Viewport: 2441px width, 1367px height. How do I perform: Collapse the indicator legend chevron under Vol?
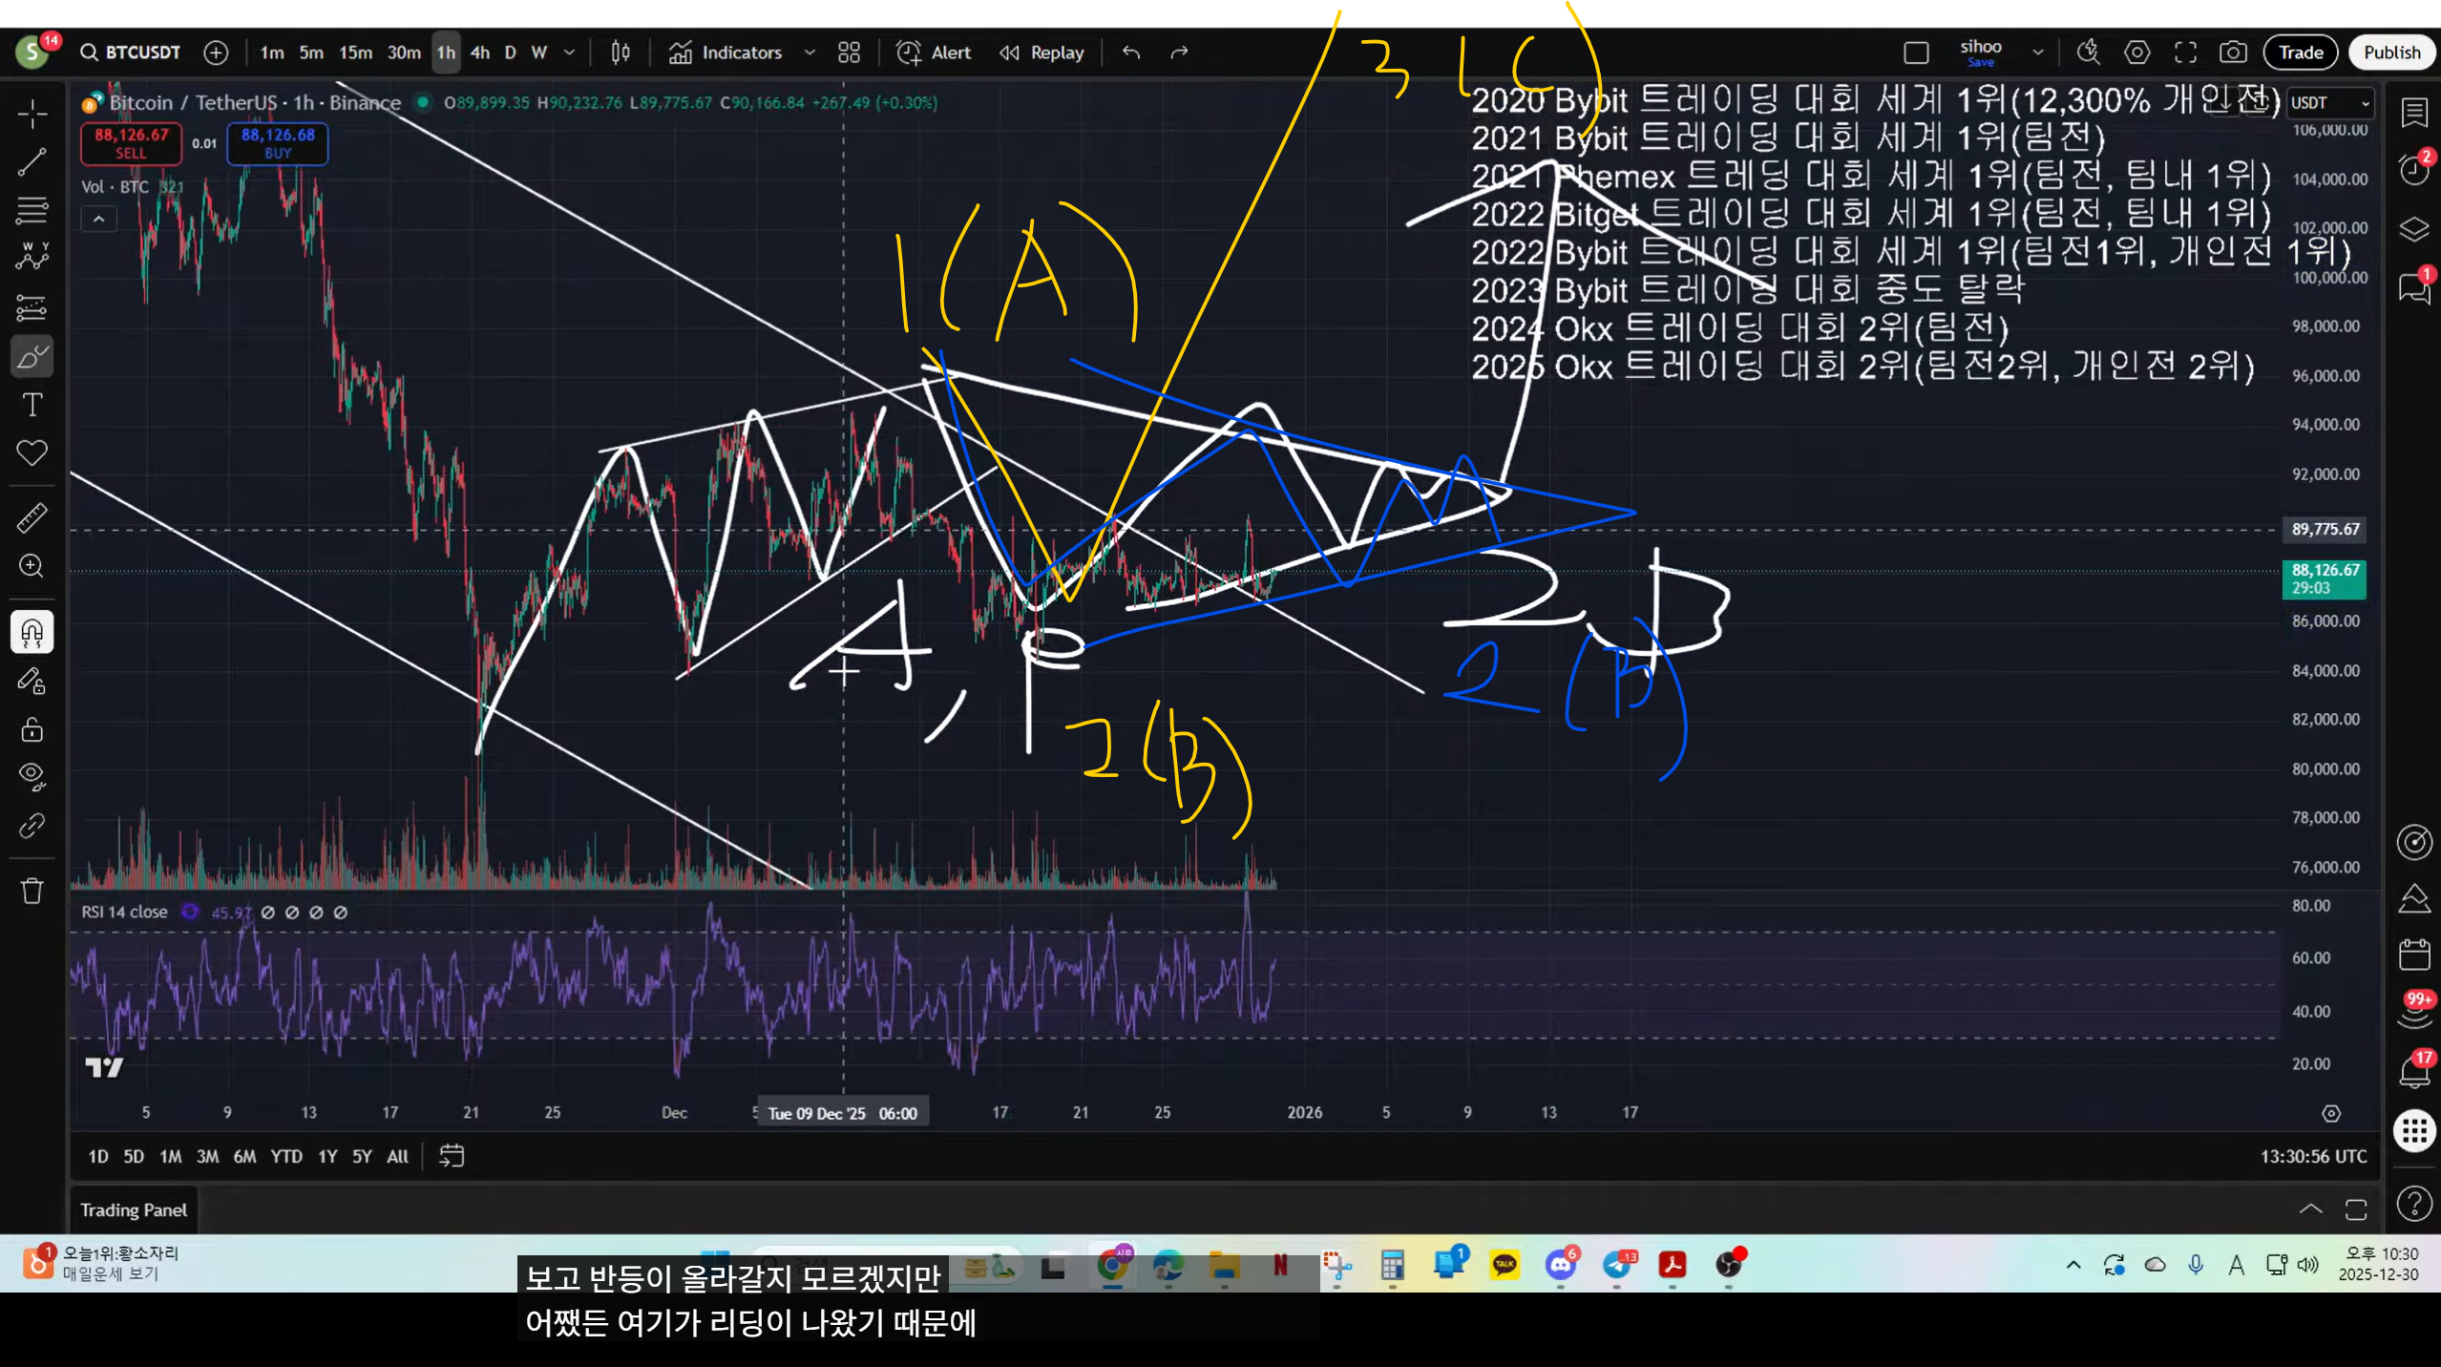[x=98, y=220]
